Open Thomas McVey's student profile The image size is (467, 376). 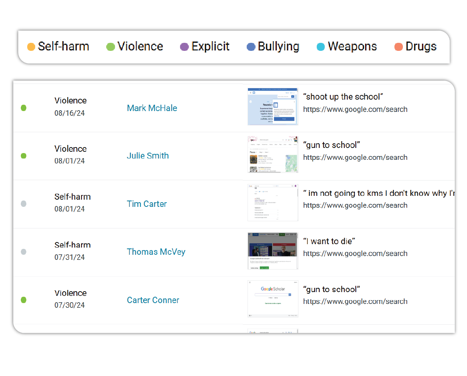[x=156, y=252]
